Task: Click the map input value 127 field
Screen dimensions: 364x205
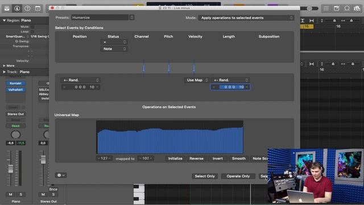Action: 104,158
